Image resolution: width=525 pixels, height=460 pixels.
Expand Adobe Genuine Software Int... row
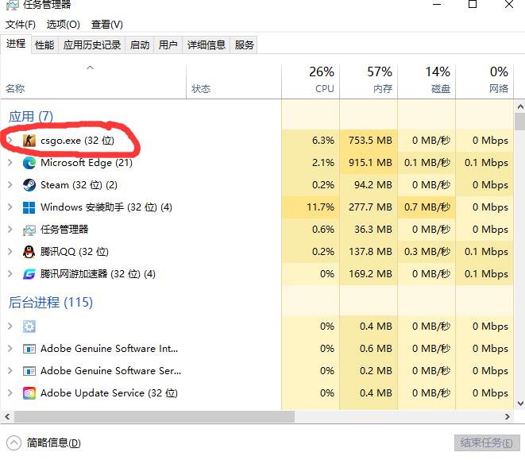tap(10, 349)
